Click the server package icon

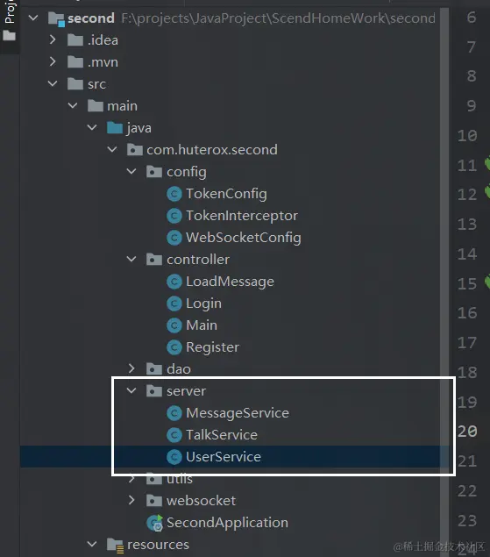tap(154, 391)
